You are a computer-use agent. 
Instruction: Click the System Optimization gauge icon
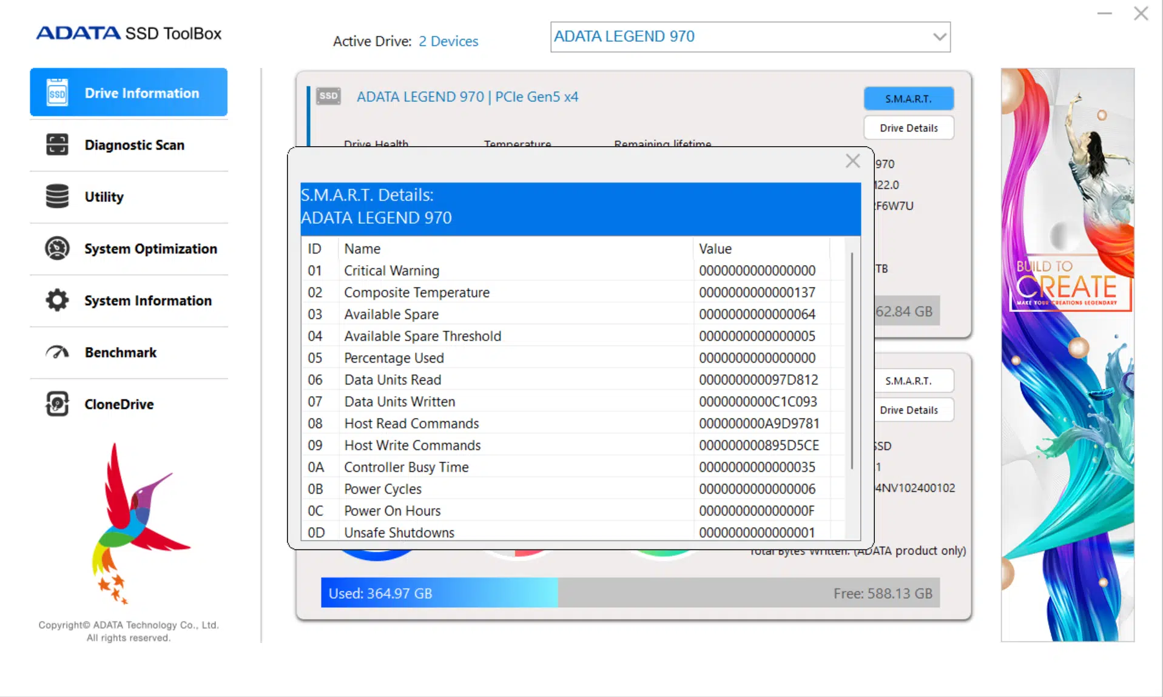coord(57,248)
